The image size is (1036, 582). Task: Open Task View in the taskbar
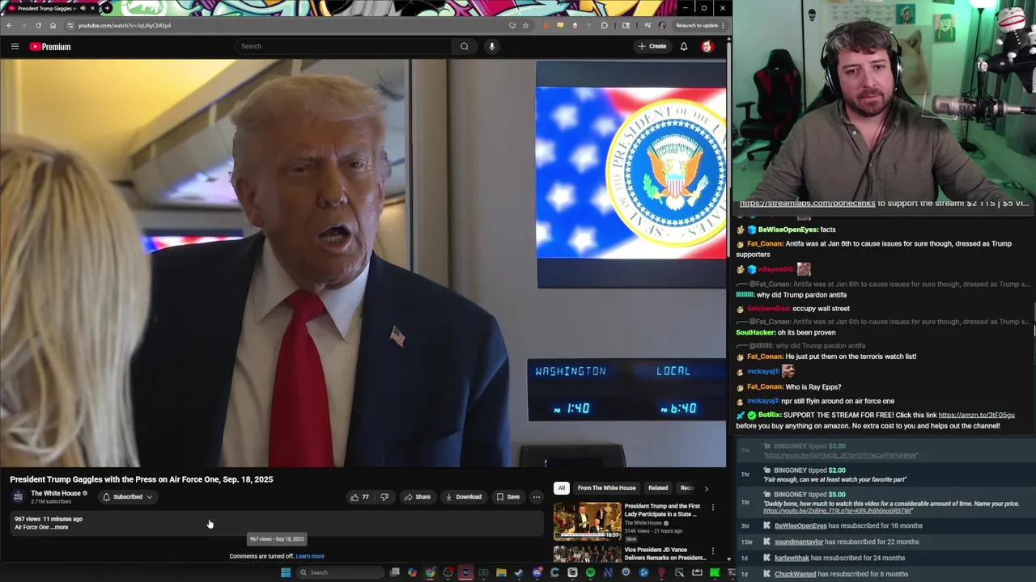click(x=394, y=572)
